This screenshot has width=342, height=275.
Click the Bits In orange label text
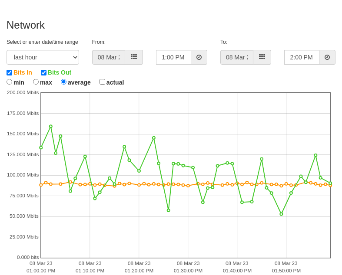click(x=23, y=72)
